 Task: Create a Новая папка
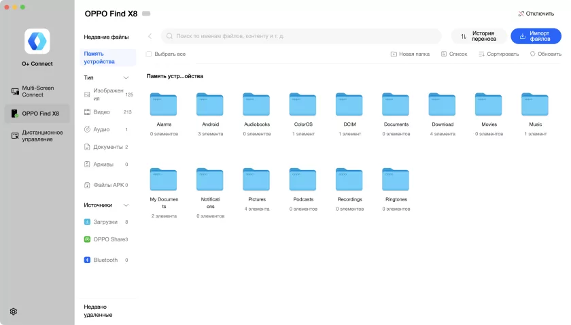coord(410,54)
